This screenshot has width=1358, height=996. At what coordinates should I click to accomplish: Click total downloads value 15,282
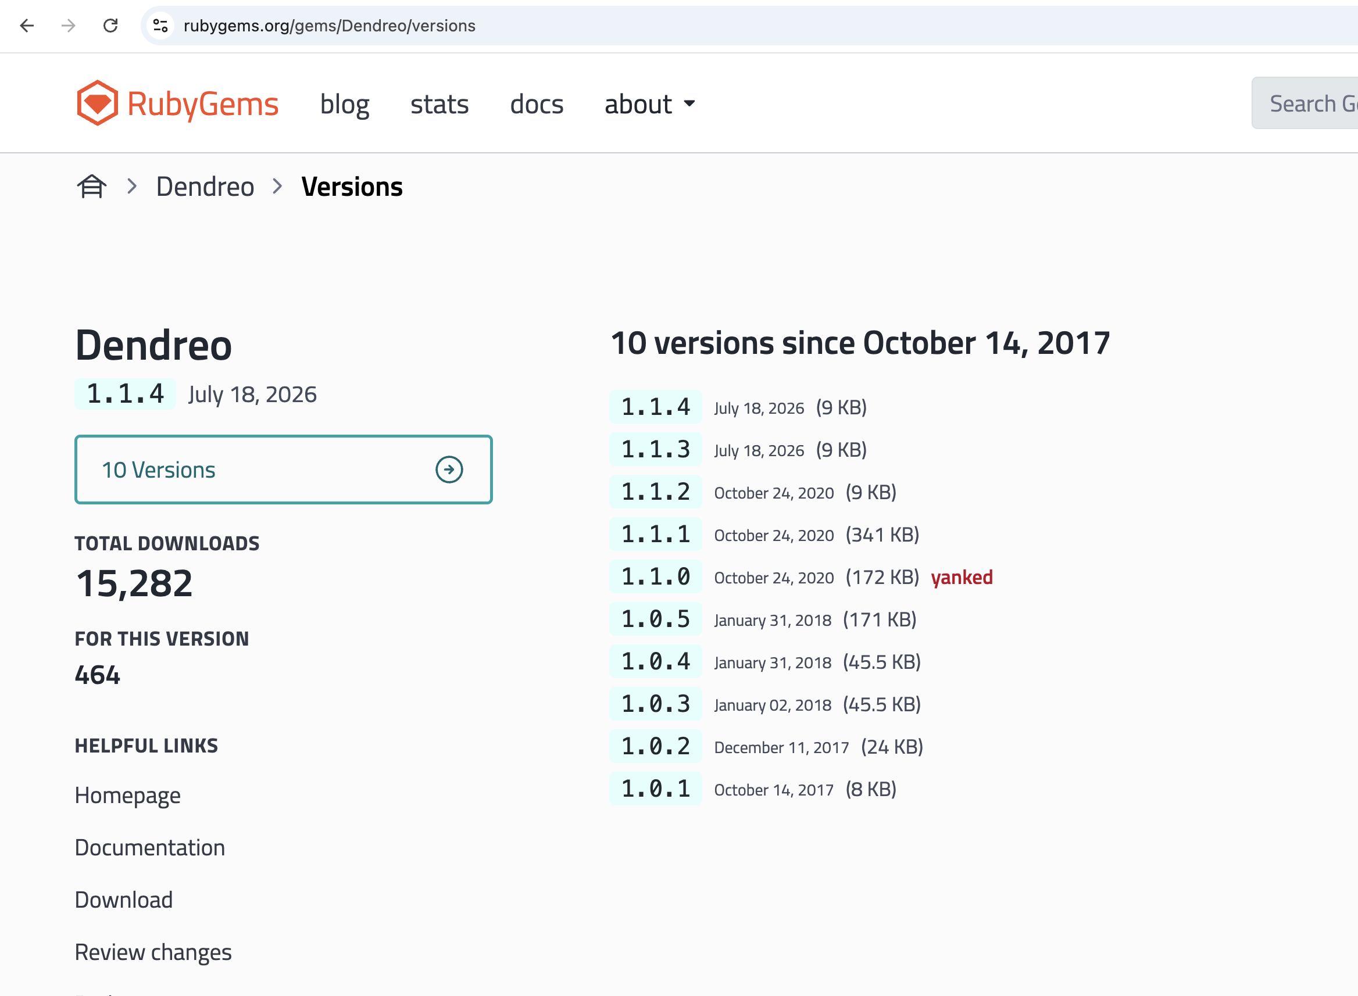[x=134, y=583]
